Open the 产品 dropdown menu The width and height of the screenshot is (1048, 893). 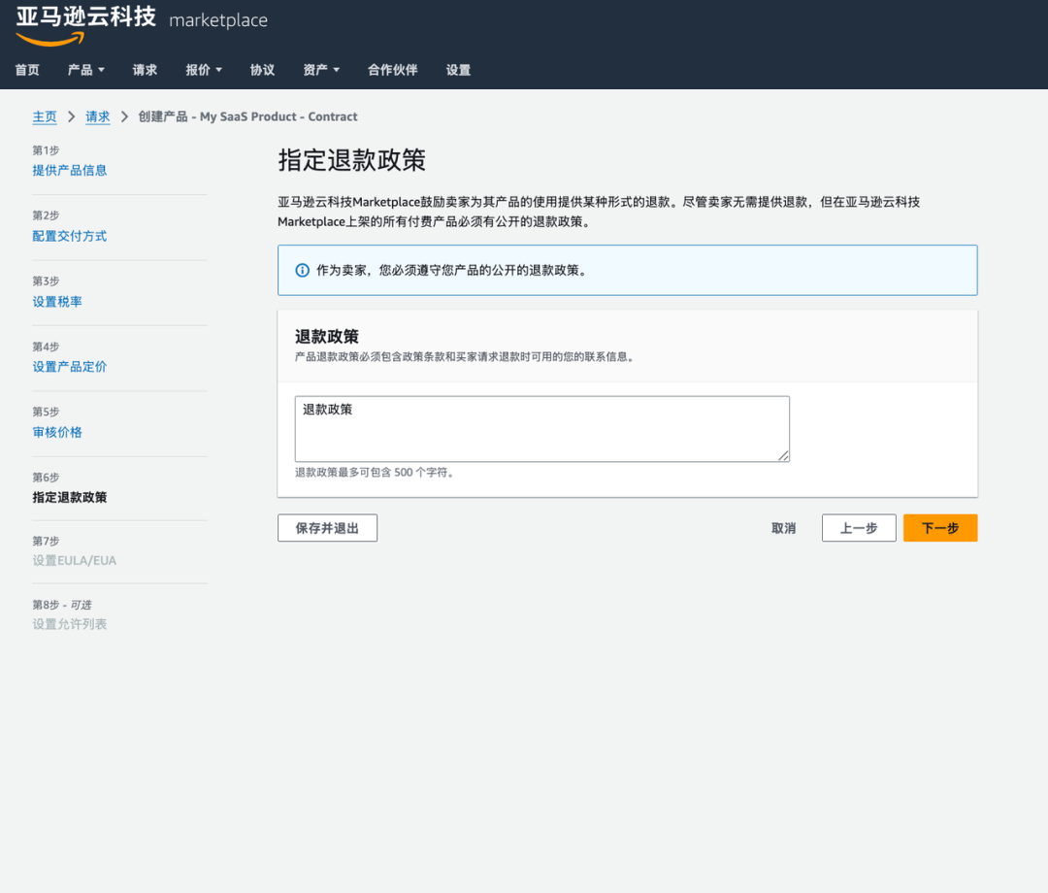click(85, 70)
